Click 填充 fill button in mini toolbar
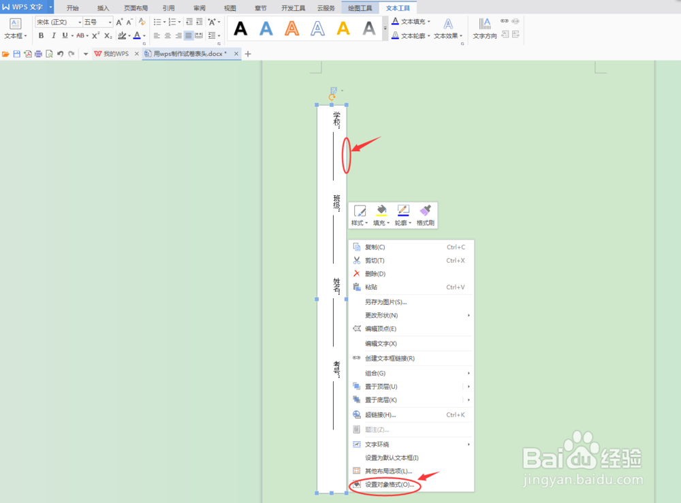681x503 pixels. click(x=381, y=215)
